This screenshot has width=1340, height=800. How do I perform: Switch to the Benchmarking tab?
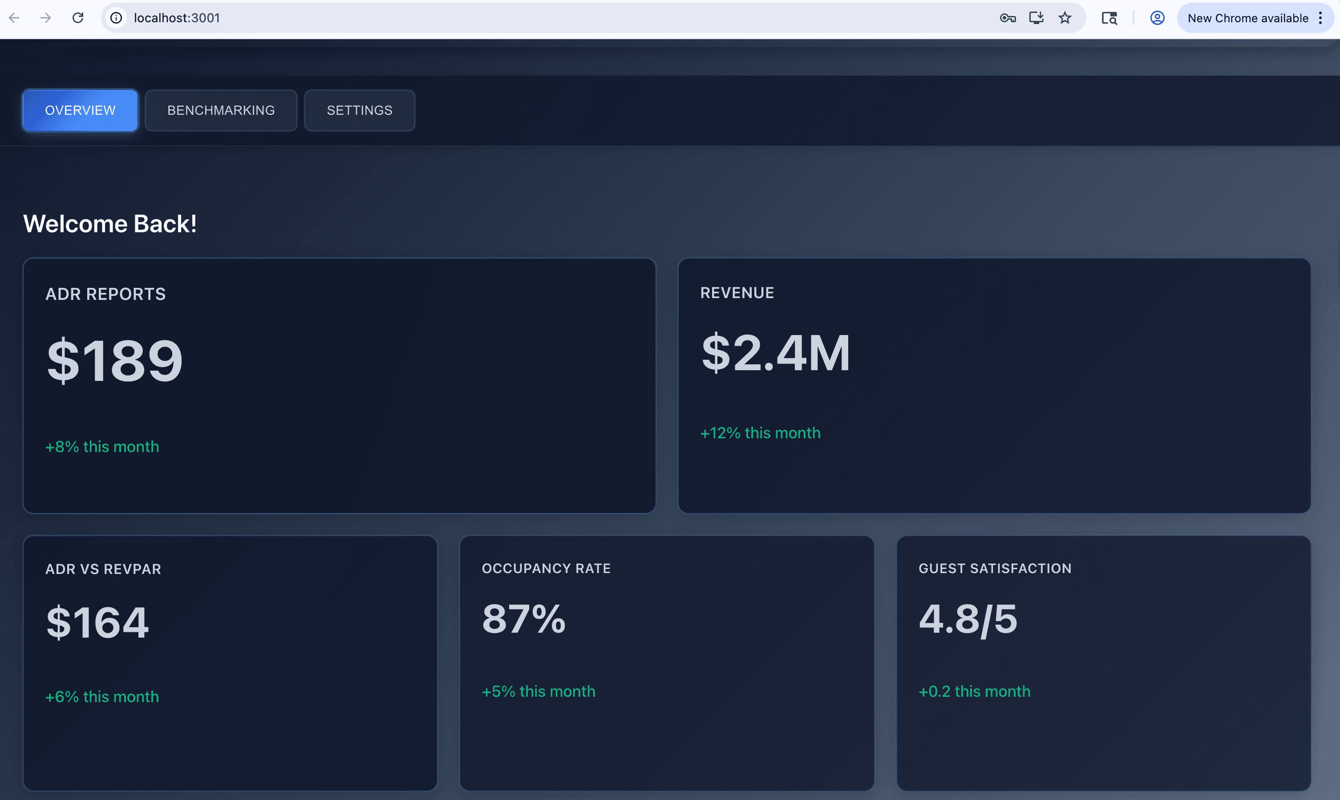(x=221, y=110)
